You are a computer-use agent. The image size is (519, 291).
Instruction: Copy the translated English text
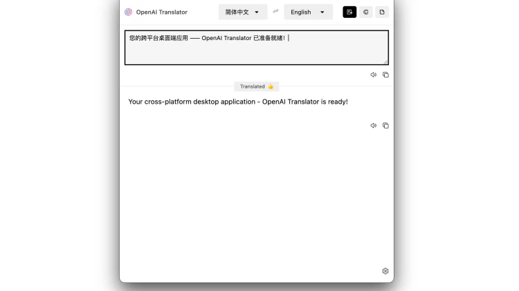tap(385, 126)
